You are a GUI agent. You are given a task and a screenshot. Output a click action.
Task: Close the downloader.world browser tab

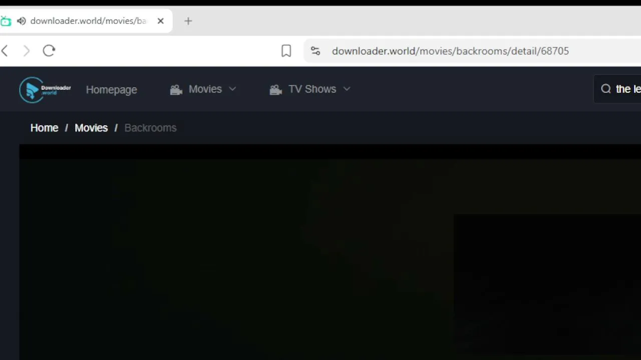(x=160, y=21)
